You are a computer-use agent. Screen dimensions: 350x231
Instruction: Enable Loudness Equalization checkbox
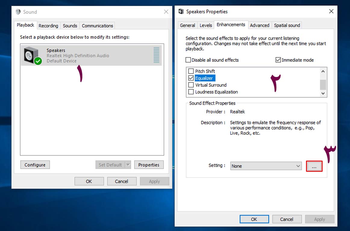point(191,92)
